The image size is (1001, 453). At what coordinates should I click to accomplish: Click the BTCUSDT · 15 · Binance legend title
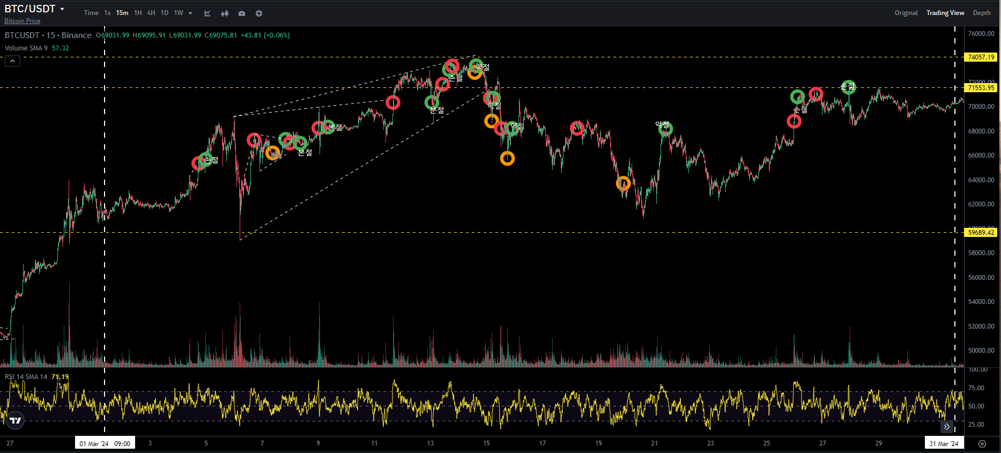[x=48, y=35]
